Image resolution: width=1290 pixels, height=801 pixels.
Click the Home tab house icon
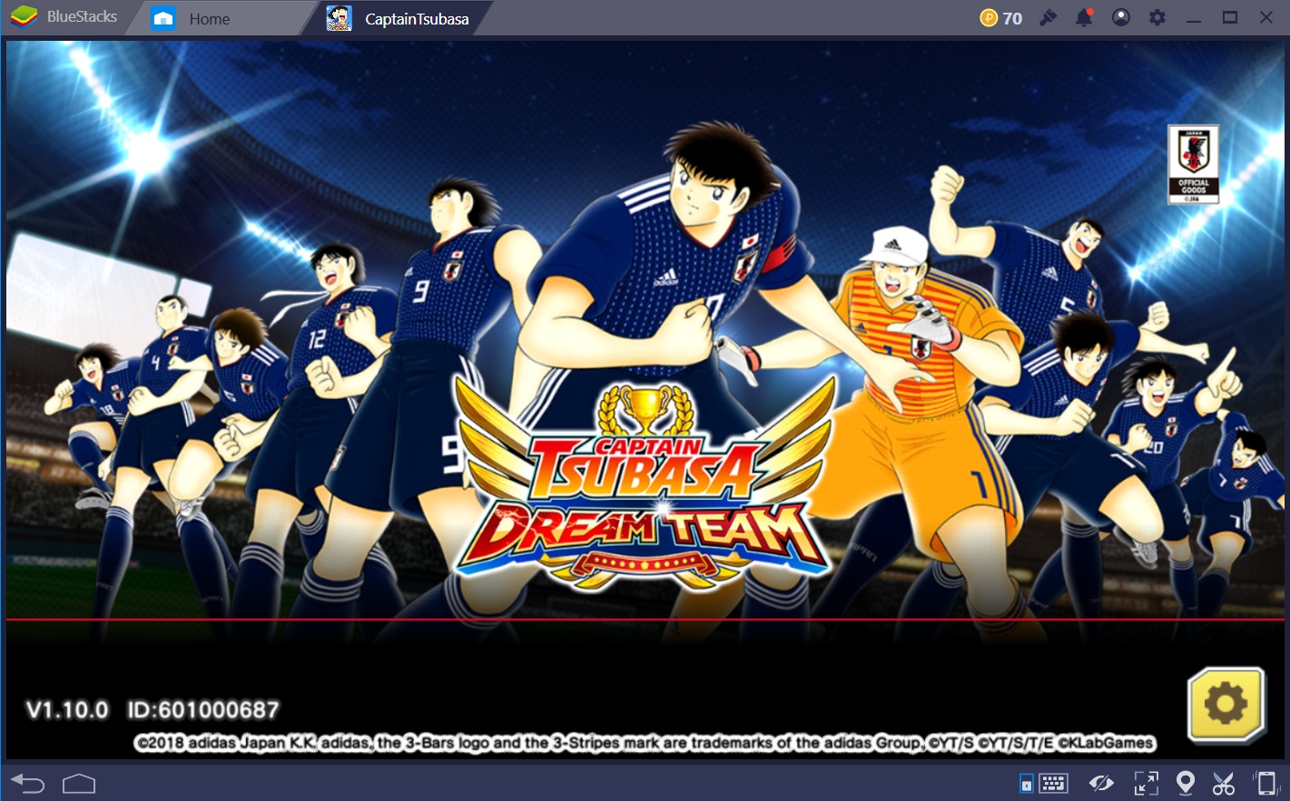[x=163, y=18]
